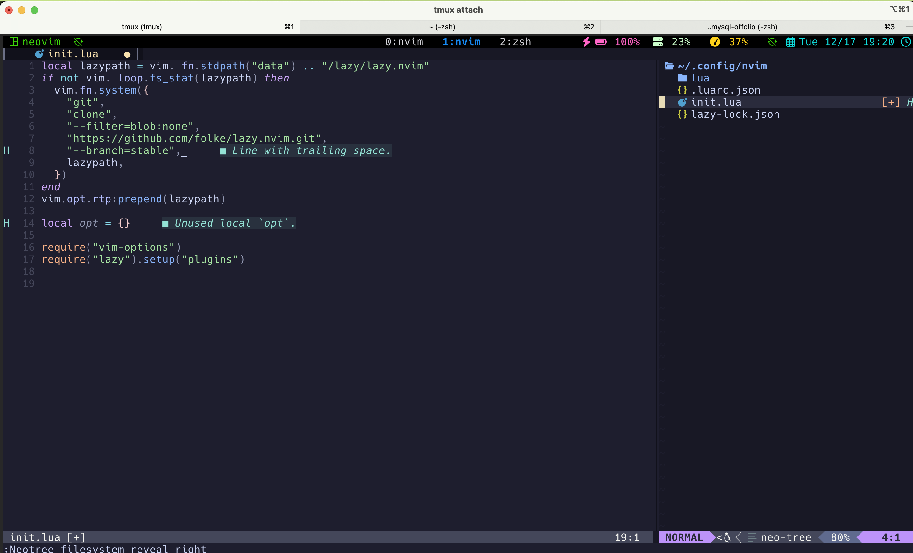The width and height of the screenshot is (913, 553).
Task: Click the folder icon beside ~/.config/nvim
Action: pos(669,66)
